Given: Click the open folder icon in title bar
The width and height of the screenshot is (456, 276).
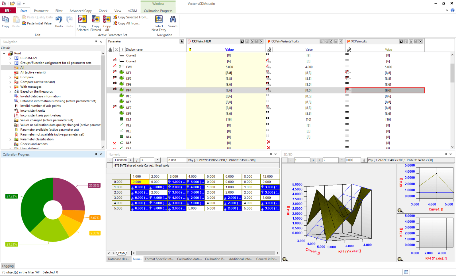Looking at the screenshot, I should pos(12,4).
